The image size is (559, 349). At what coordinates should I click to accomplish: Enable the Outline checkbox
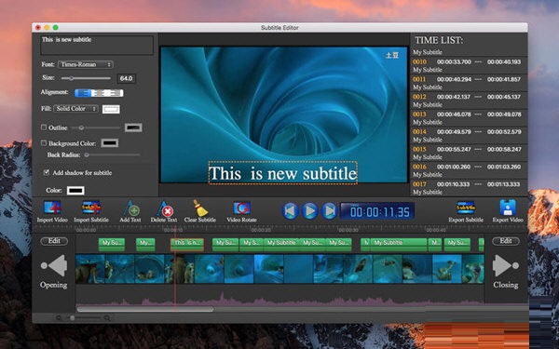(x=44, y=128)
